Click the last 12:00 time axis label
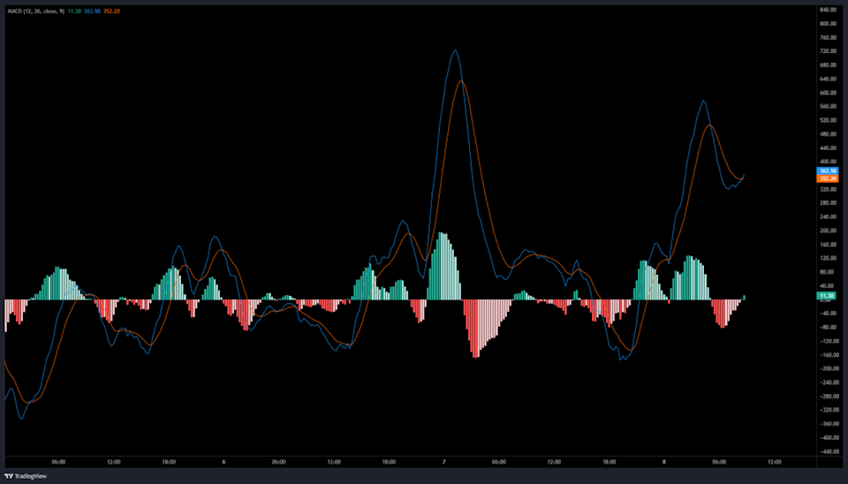This screenshot has height=484, width=848. [x=775, y=462]
